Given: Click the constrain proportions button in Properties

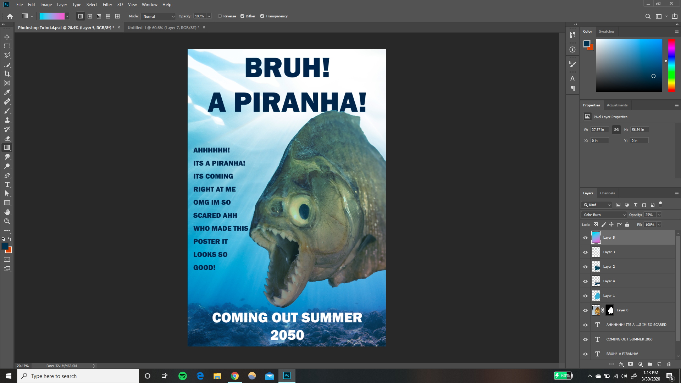Looking at the screenshot, I should coord(616,129).
